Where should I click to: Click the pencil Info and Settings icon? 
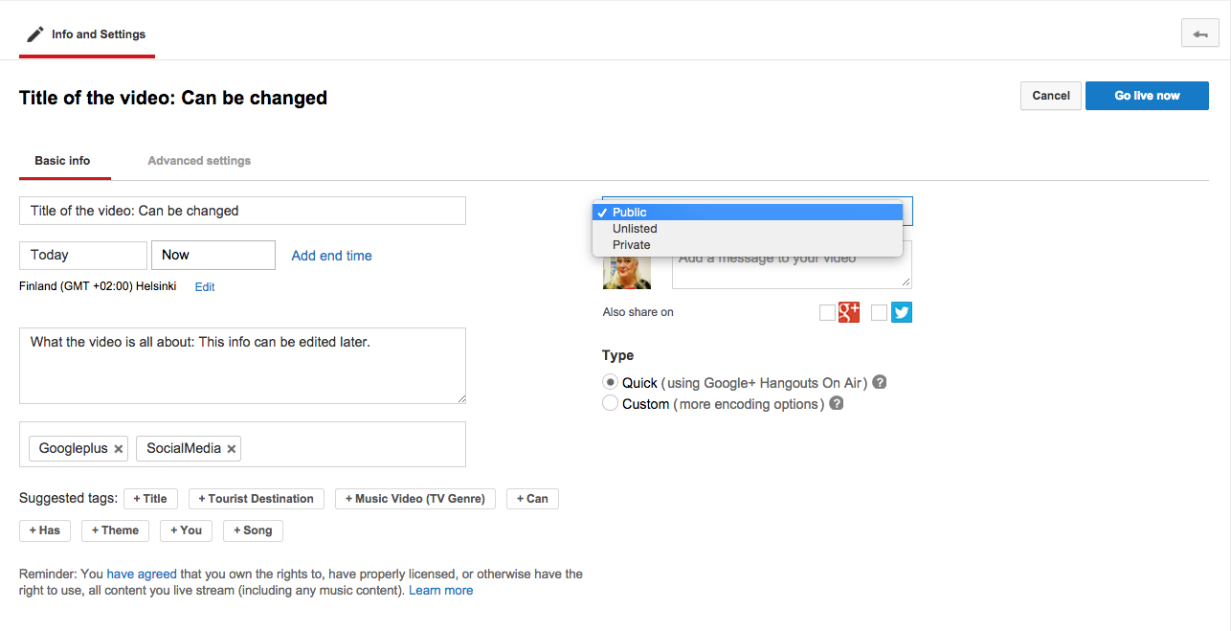(x=35, y=34)
